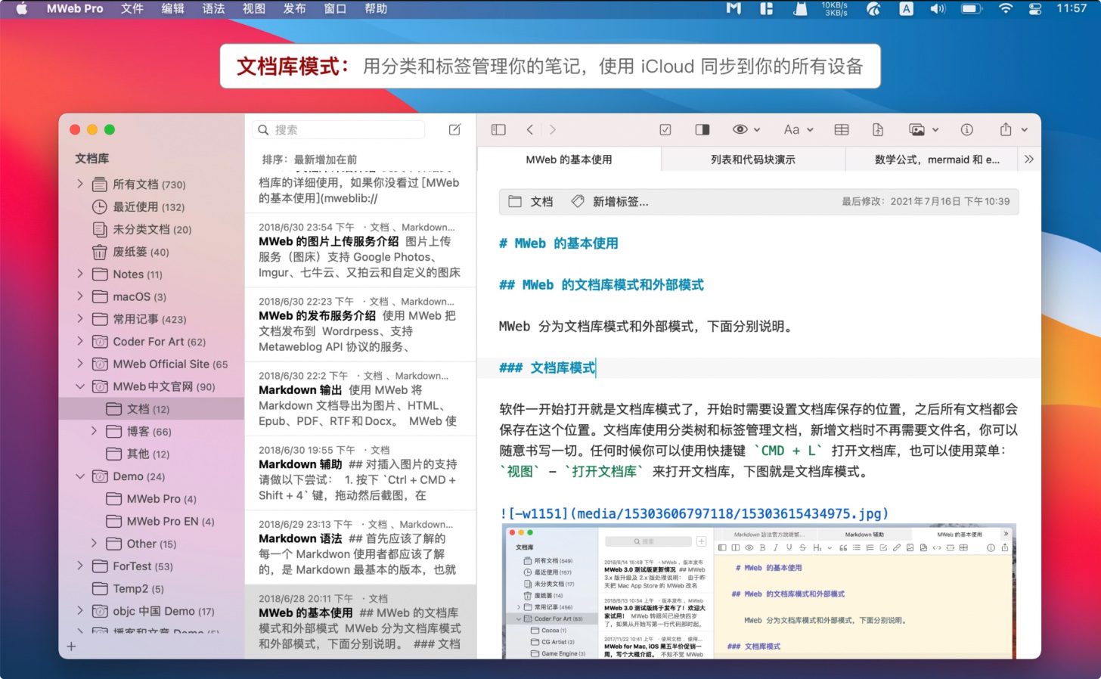
Task: Open the eye icon dropdown arrow
Action: 757,130
